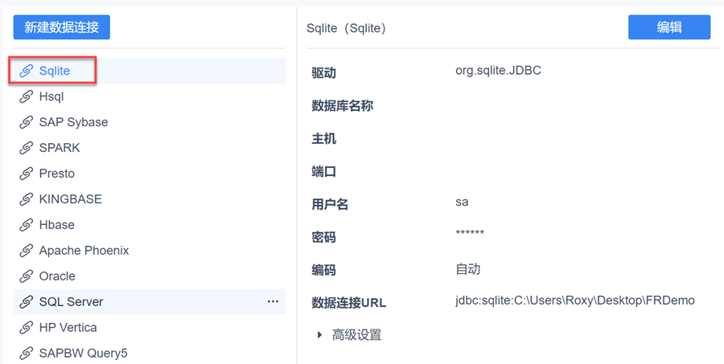Viewport: 724px width, 364px height.
Task: Click the link icon beside Hsql
Action: tap(27, 96)
